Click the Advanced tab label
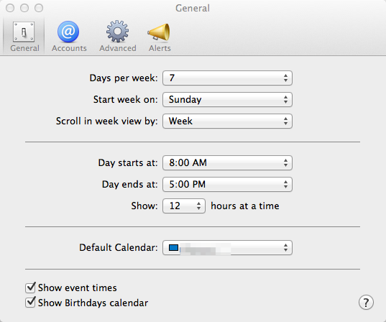386x322 pixels. point(118,48)
